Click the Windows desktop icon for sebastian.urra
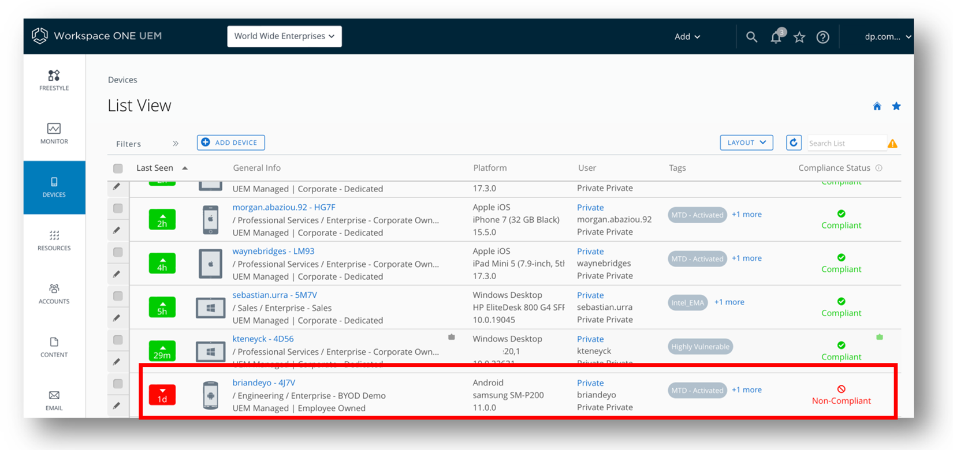This screenshot has width=953, height=450. tap(211, 308)
